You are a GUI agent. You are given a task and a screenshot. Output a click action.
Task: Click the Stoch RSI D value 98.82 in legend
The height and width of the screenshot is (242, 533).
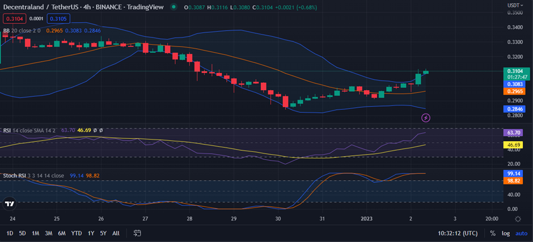(x=93, y=176)
